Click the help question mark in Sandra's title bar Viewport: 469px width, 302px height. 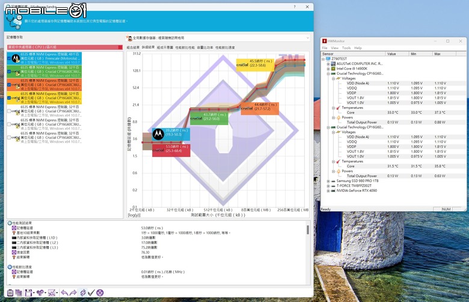(x=295, y=7)
